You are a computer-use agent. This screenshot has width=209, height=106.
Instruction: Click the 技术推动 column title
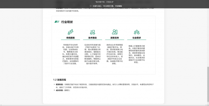click(92, 38)
